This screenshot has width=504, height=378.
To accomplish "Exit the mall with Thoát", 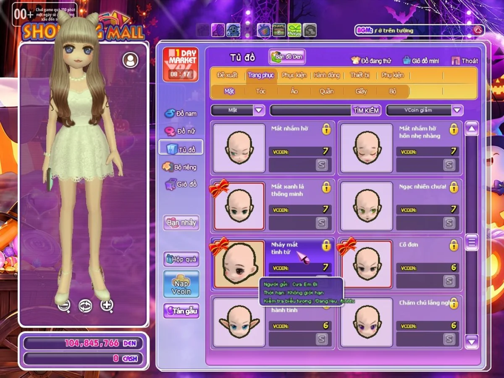I will pyautogui.click(x=465, y=61).
